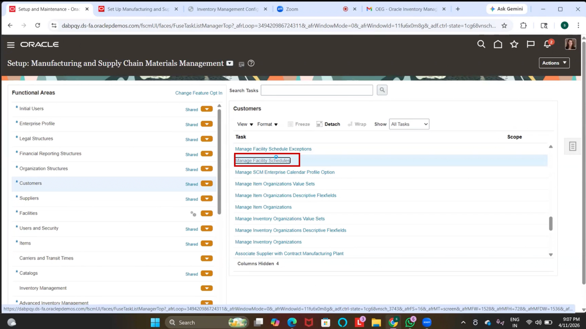Open Manage Facility Schedule Exceptions task

coord(273,149)
